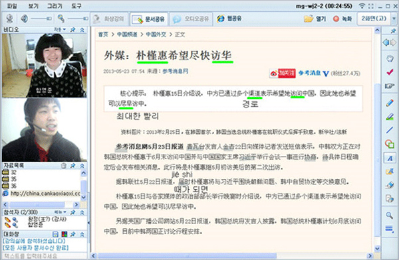Switch to the 문서공유 tab
The image size is (399, 260).
point(149,19)
